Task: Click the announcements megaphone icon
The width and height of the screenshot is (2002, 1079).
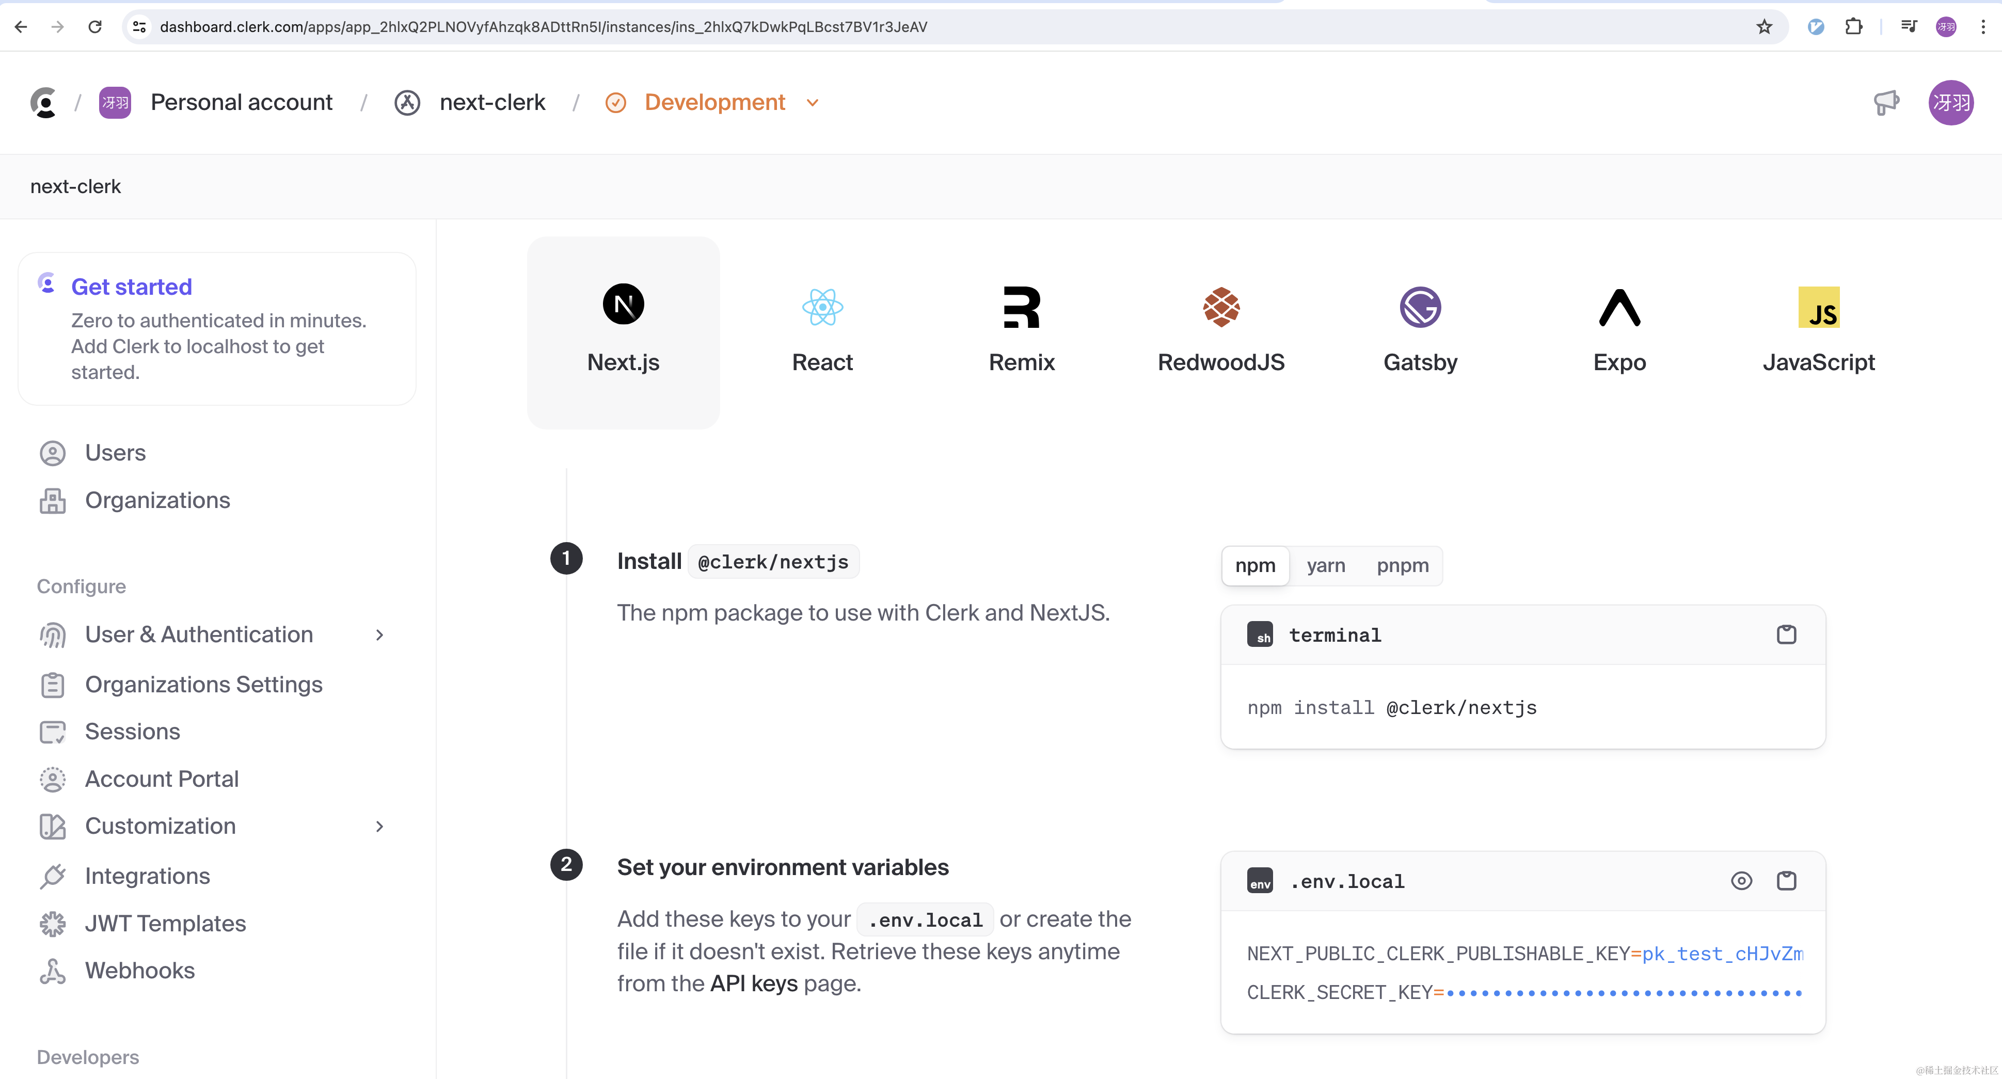Action: click(x=1885, y=102)
